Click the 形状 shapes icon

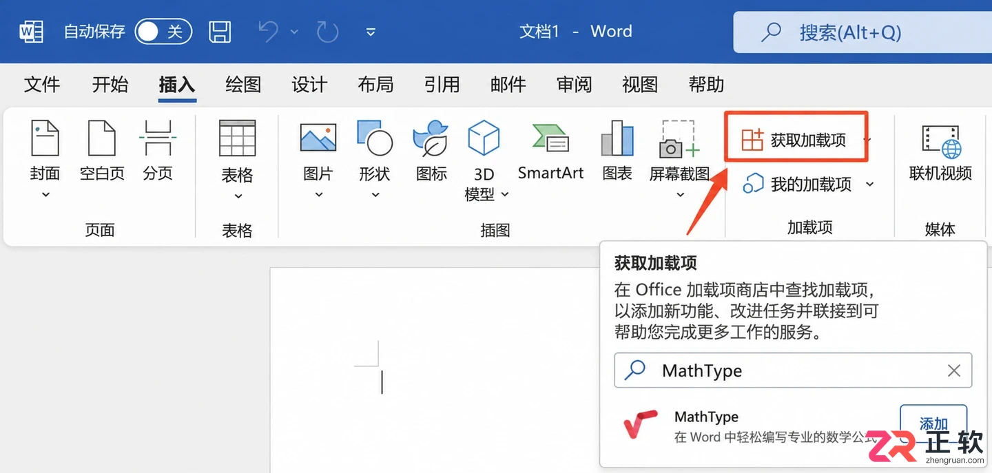[x=375, y=138]
